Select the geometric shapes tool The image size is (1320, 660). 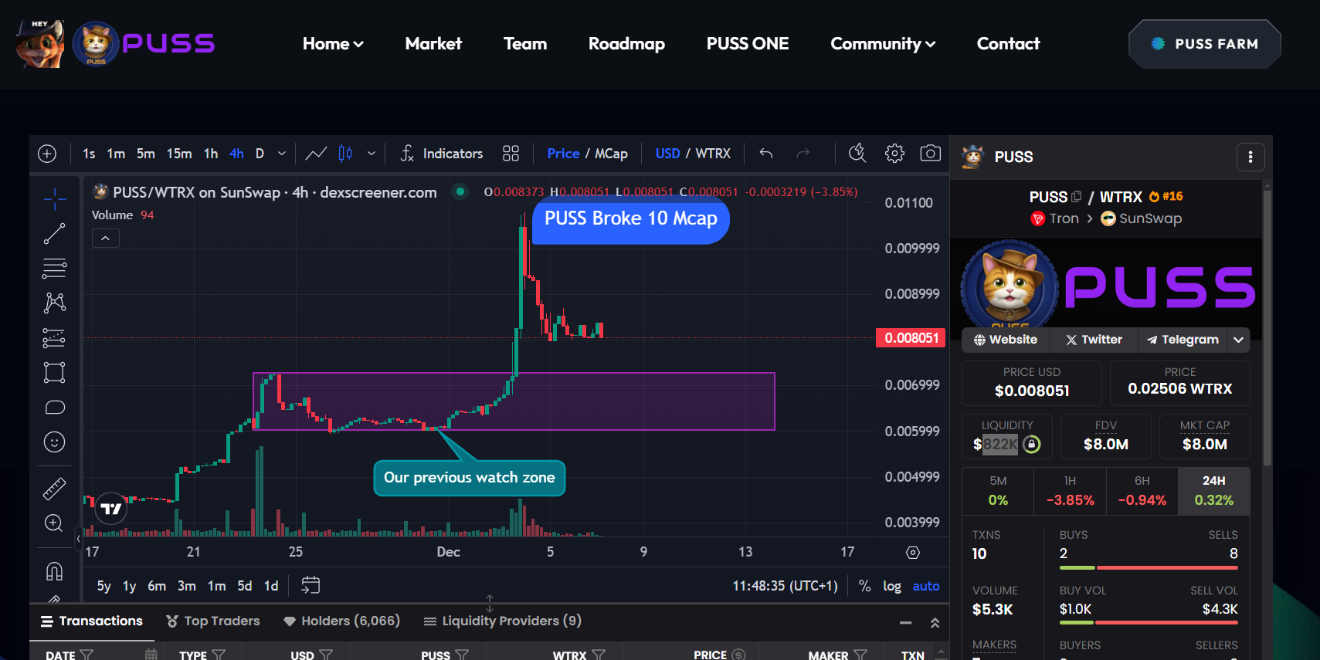54,373
